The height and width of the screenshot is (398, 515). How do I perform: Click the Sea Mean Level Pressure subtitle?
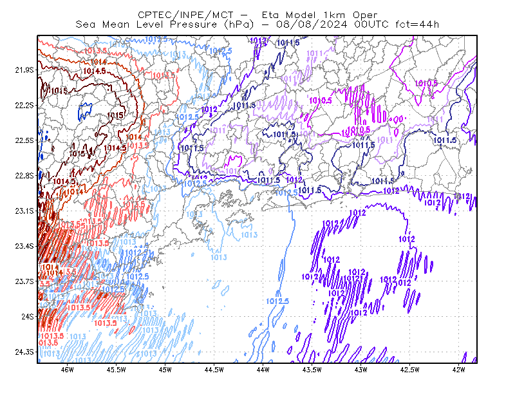coord(257,24)
